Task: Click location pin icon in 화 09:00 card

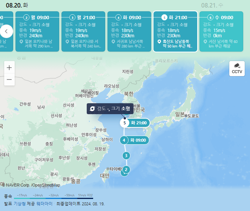Action: pyautogui.click(x=113, y=41)
